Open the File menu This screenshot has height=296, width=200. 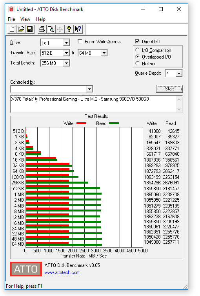coord(11,19)
